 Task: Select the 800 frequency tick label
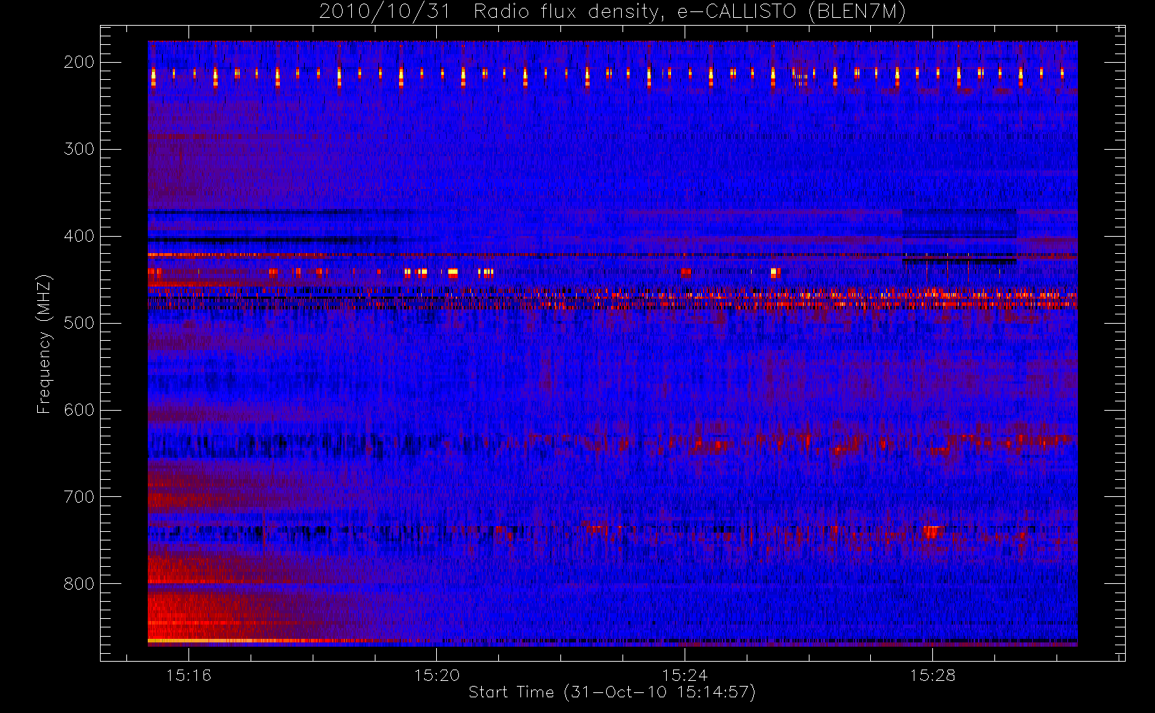pos(79,584)
